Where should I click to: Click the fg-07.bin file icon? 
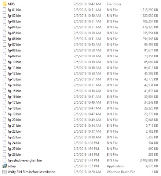[4, 44]
